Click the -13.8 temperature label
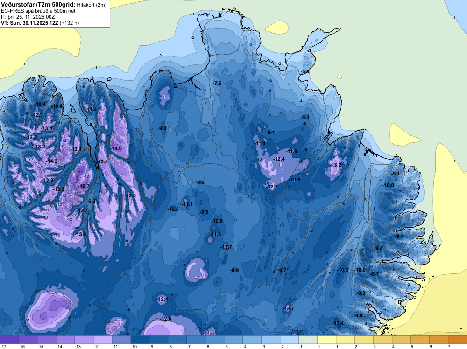This screenshot has width=467, height=349. tap(47, 180)
